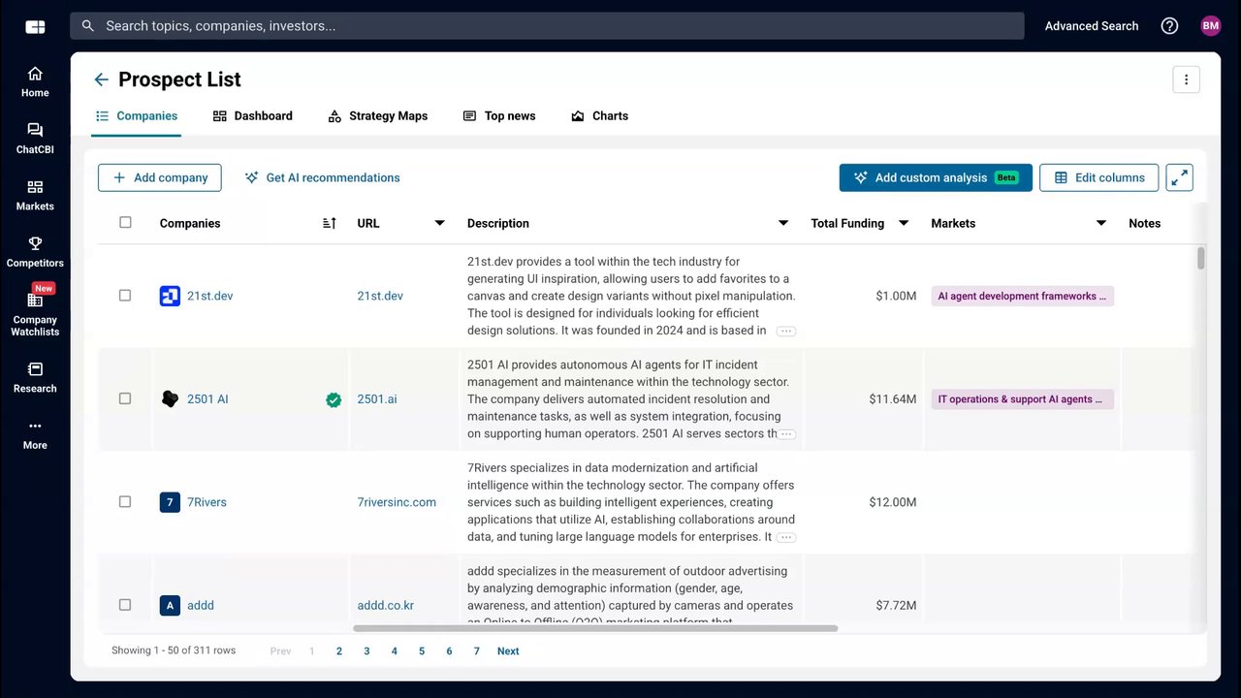The image size is (1241, 698).
Task: Toggle the select-all rows checkbox
Action: [x=125, y=222]
